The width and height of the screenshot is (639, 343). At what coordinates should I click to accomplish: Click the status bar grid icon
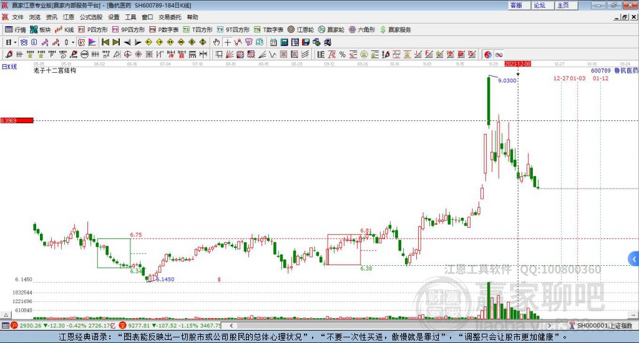5,326
